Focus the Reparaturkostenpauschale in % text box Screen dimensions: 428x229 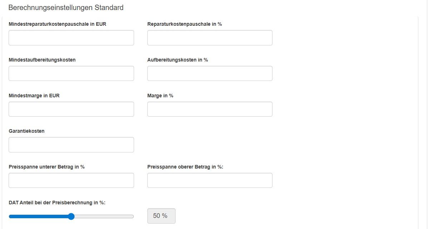(x=210, y=38)
